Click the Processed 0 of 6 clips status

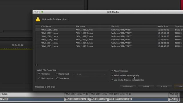45,87
